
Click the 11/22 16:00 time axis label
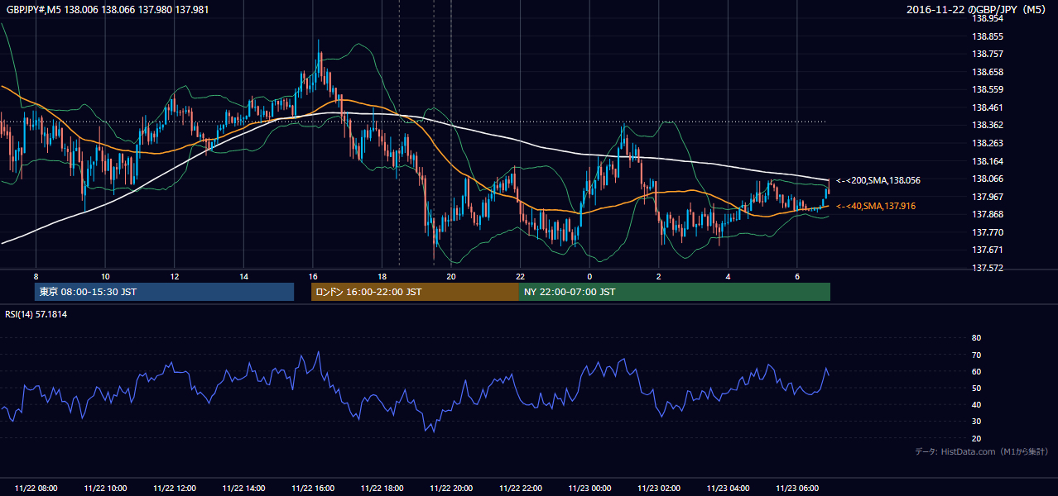[x=313, y=489]
